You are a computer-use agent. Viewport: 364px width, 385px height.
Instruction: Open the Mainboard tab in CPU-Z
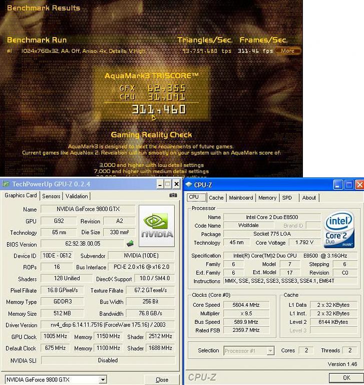tap(241, 198)
